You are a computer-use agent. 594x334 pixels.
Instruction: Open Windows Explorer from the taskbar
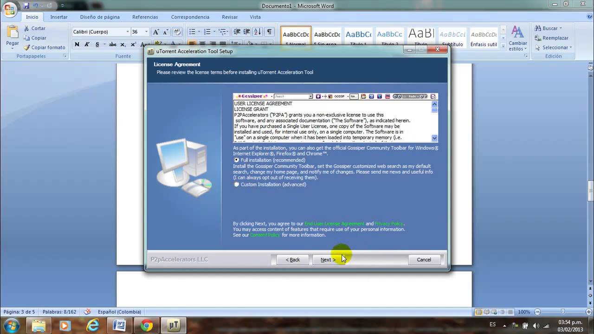click(x=39, y=326)
